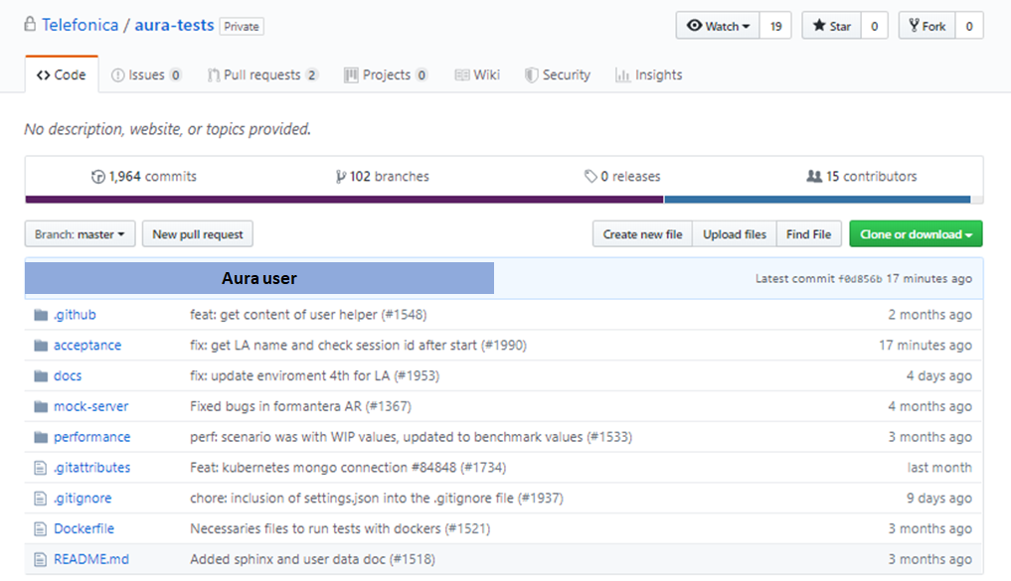Open the docs folder name link

(68, 375)
